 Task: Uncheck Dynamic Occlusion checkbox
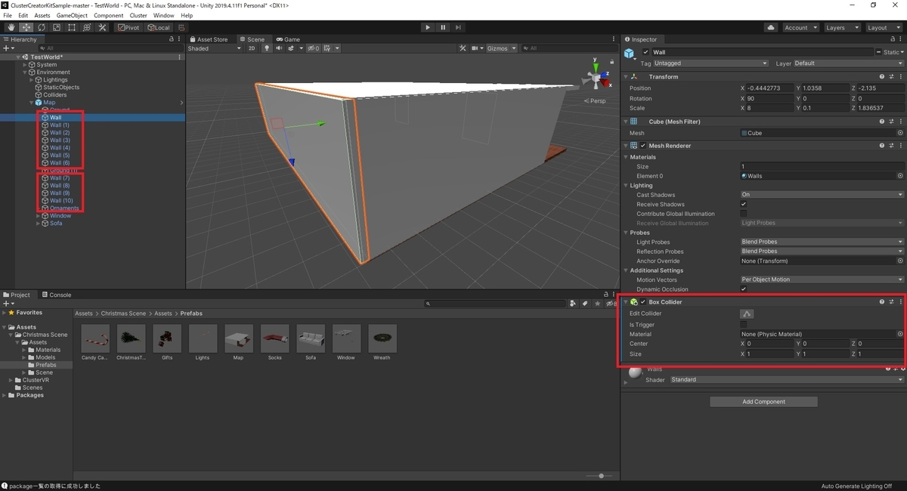744,289
